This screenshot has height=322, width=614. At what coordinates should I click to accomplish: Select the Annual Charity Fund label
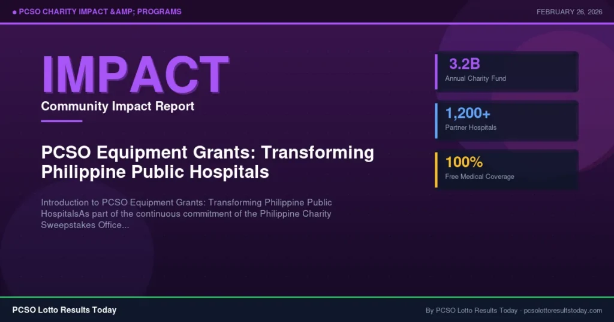pyautogui.click(x=475, y=78)
